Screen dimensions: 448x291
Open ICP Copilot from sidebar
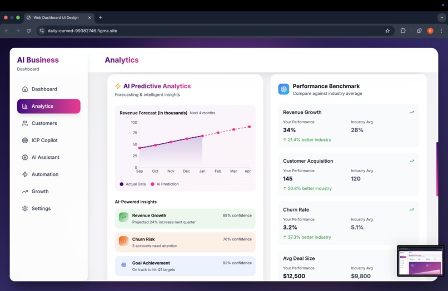(x=48, y=140)
